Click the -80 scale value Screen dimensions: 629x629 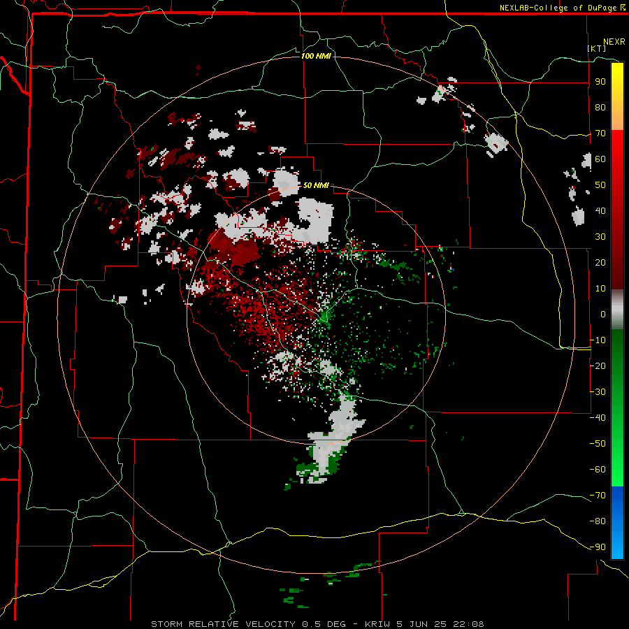pos(598,521)
